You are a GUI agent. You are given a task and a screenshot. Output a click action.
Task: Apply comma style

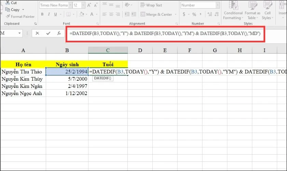click(201, 14)
